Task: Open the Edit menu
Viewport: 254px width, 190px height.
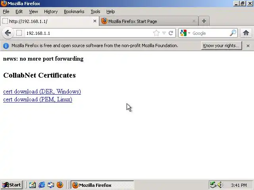Action: coord(19,11)
